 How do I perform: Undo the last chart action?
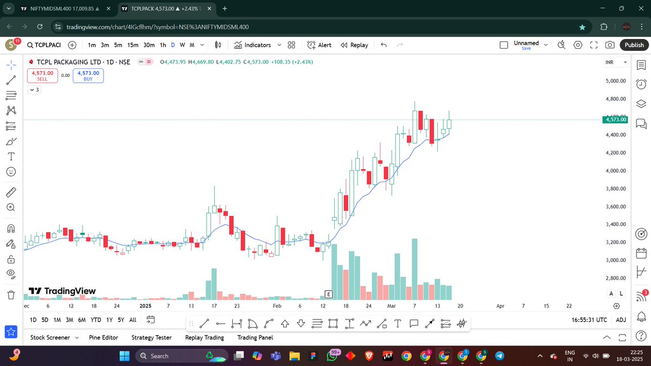click(x=384, y=45)
